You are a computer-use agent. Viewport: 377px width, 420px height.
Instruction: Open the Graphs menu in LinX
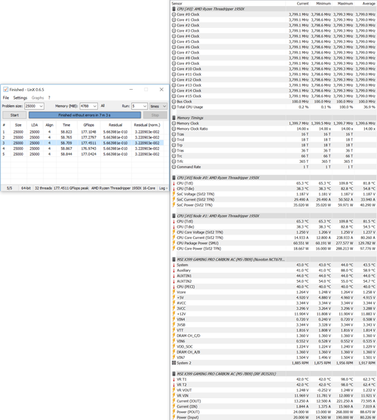click(x=38, y=98)
